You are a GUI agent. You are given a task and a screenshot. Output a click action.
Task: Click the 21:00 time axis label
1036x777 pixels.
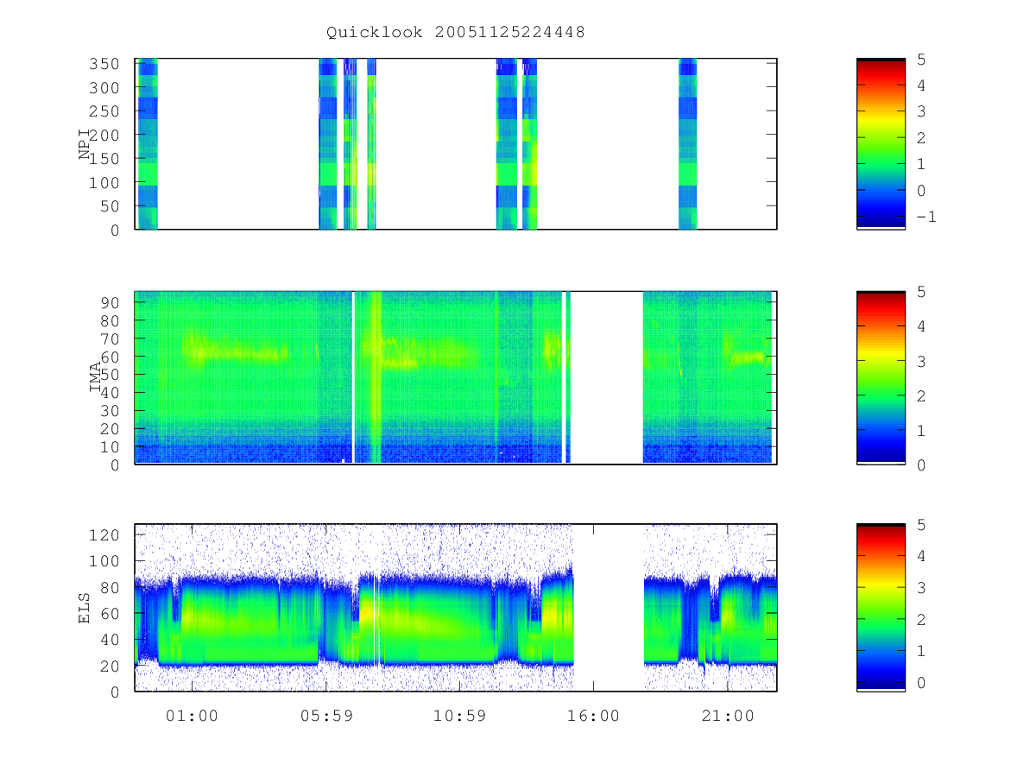[728, 715]
